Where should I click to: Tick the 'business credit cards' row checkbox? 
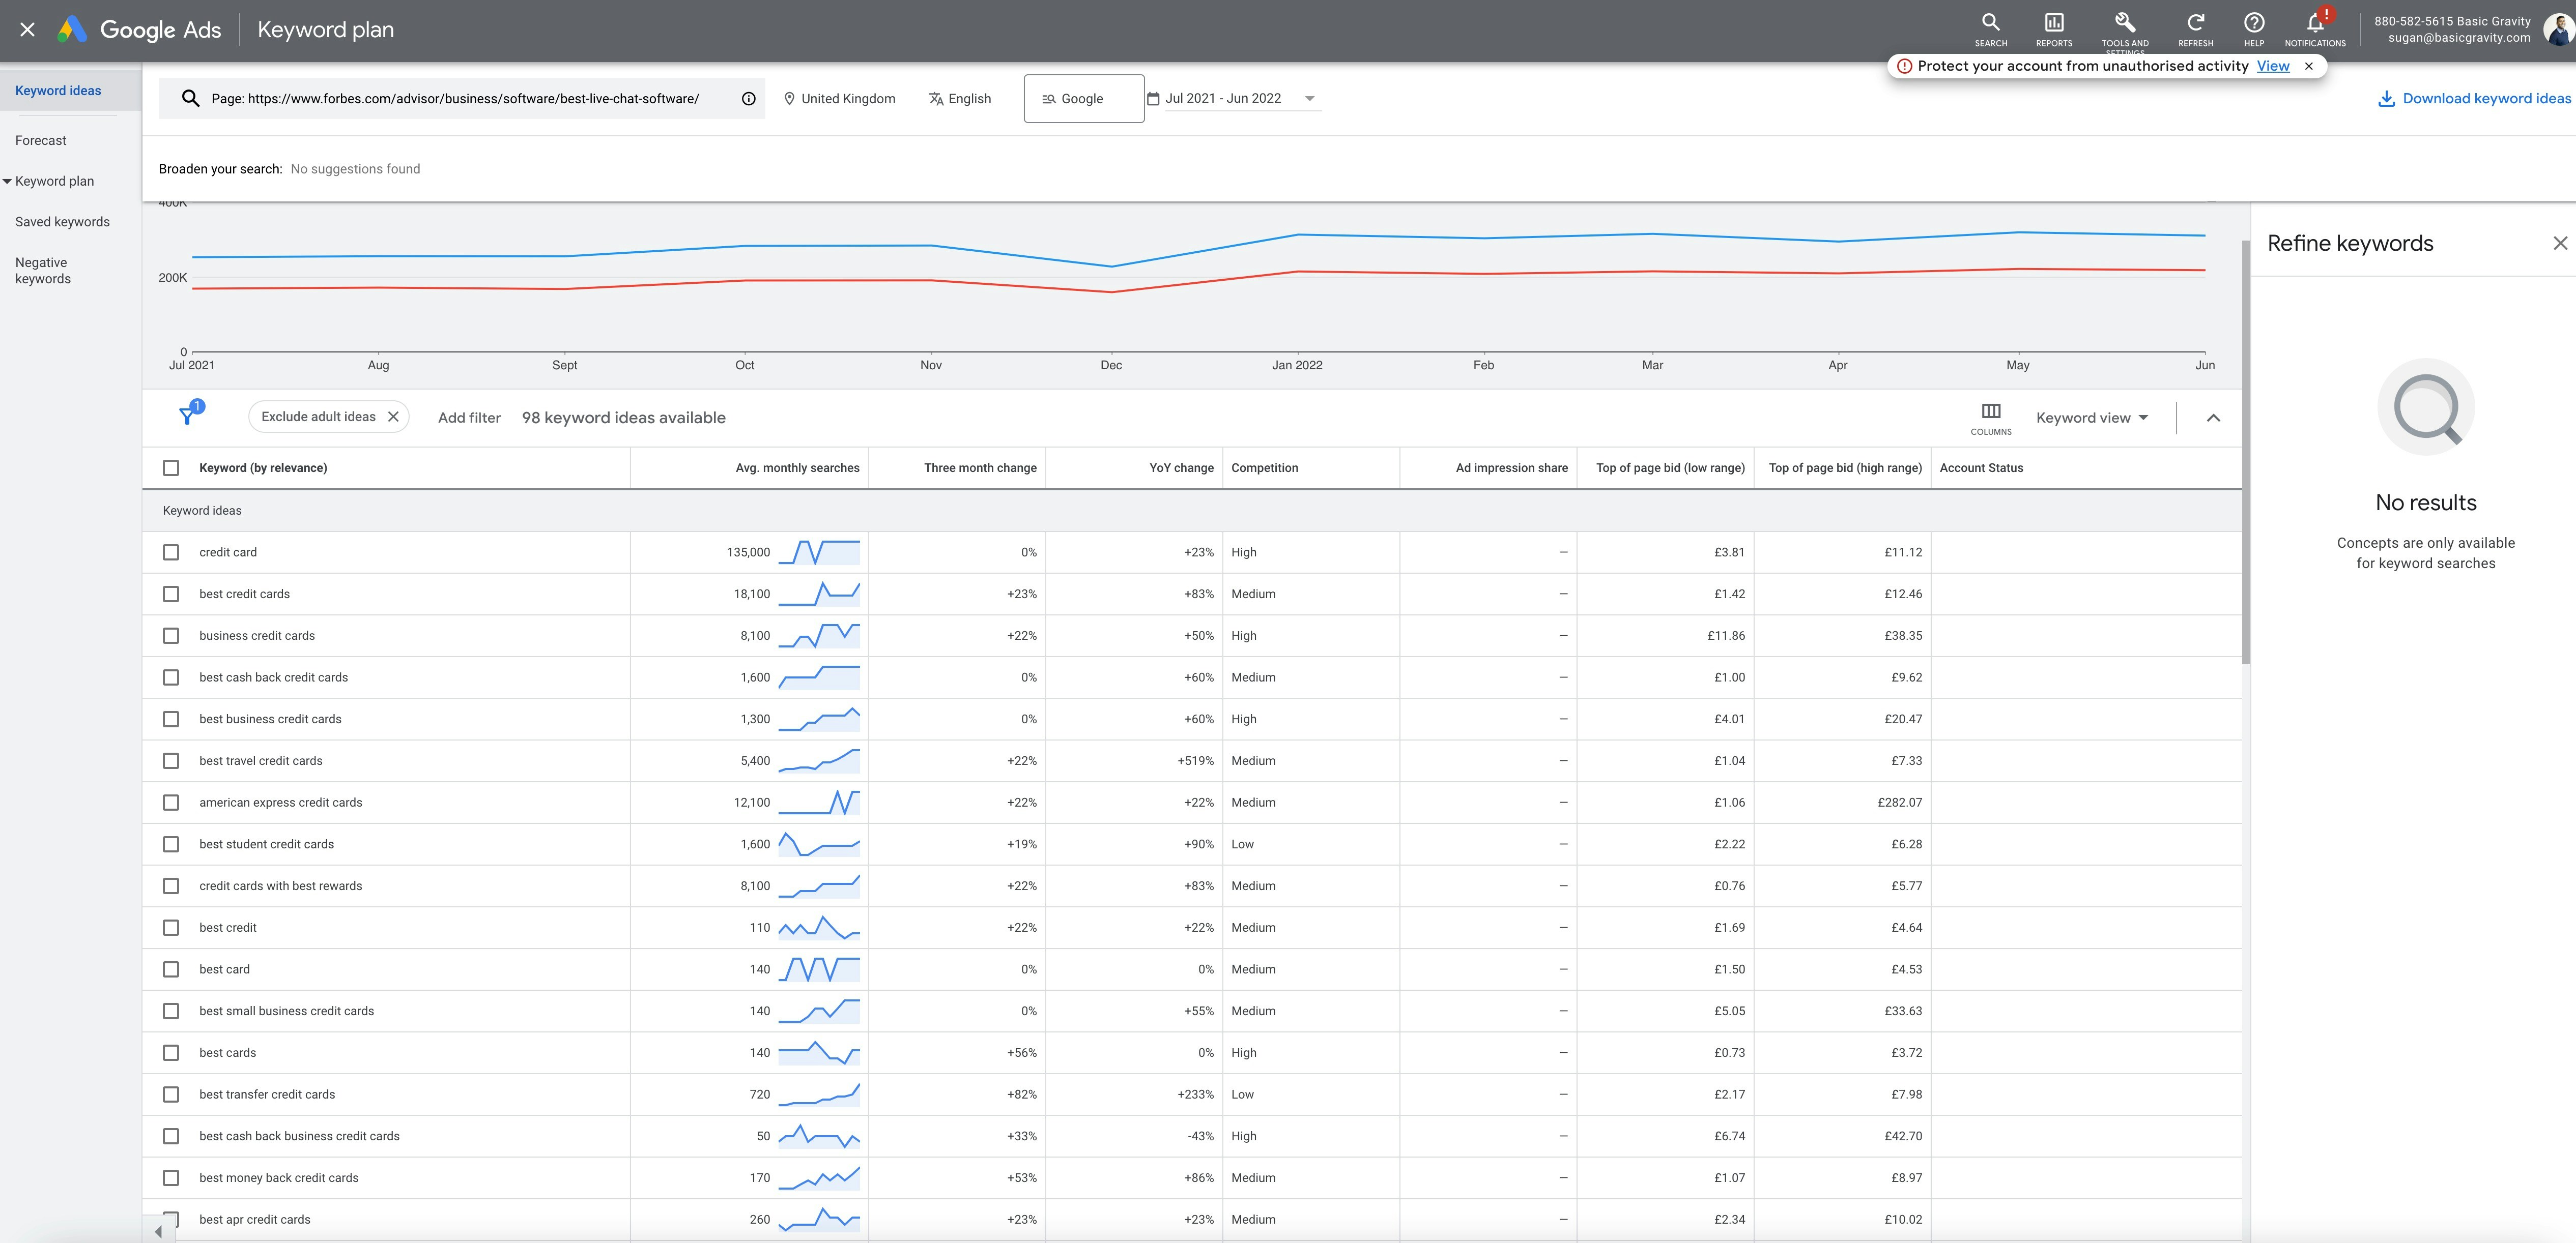click(x=171, y=636)
